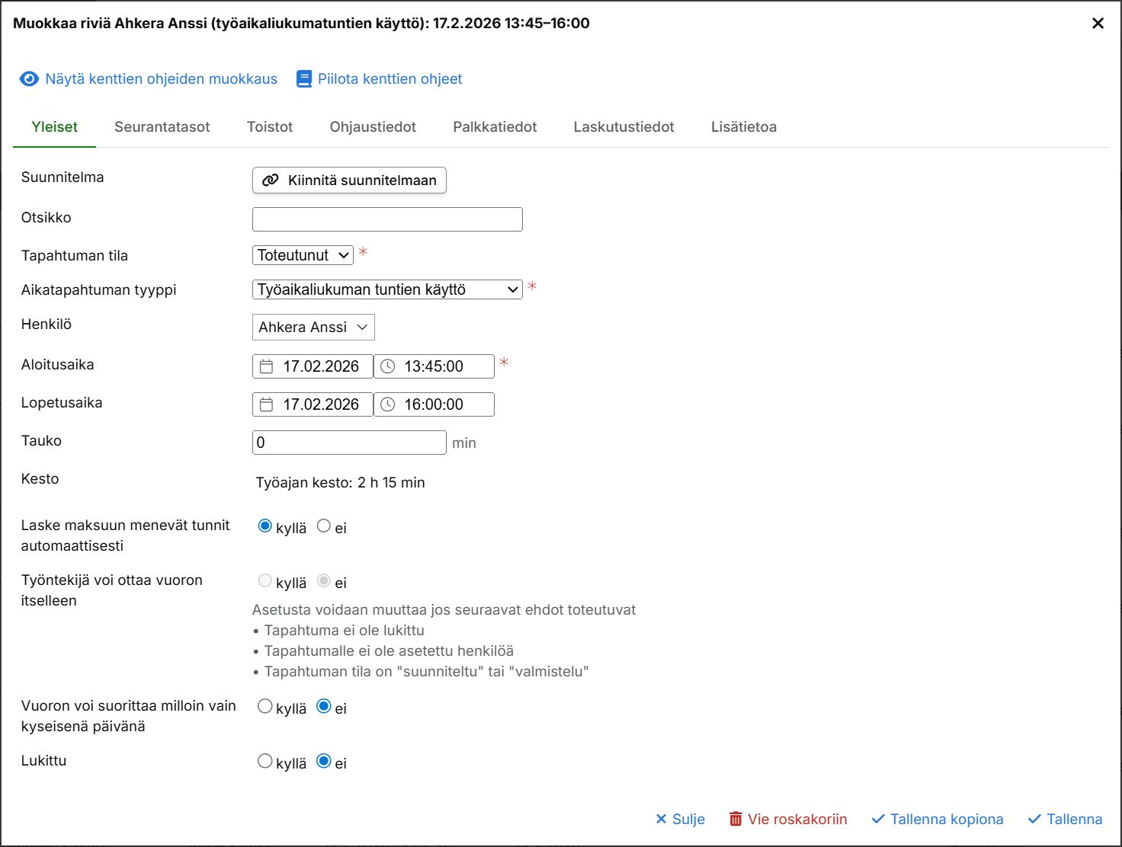Click Tallenna kopiona to save a copy
The width and height of the screenshot is (1122, 847).
937,819
